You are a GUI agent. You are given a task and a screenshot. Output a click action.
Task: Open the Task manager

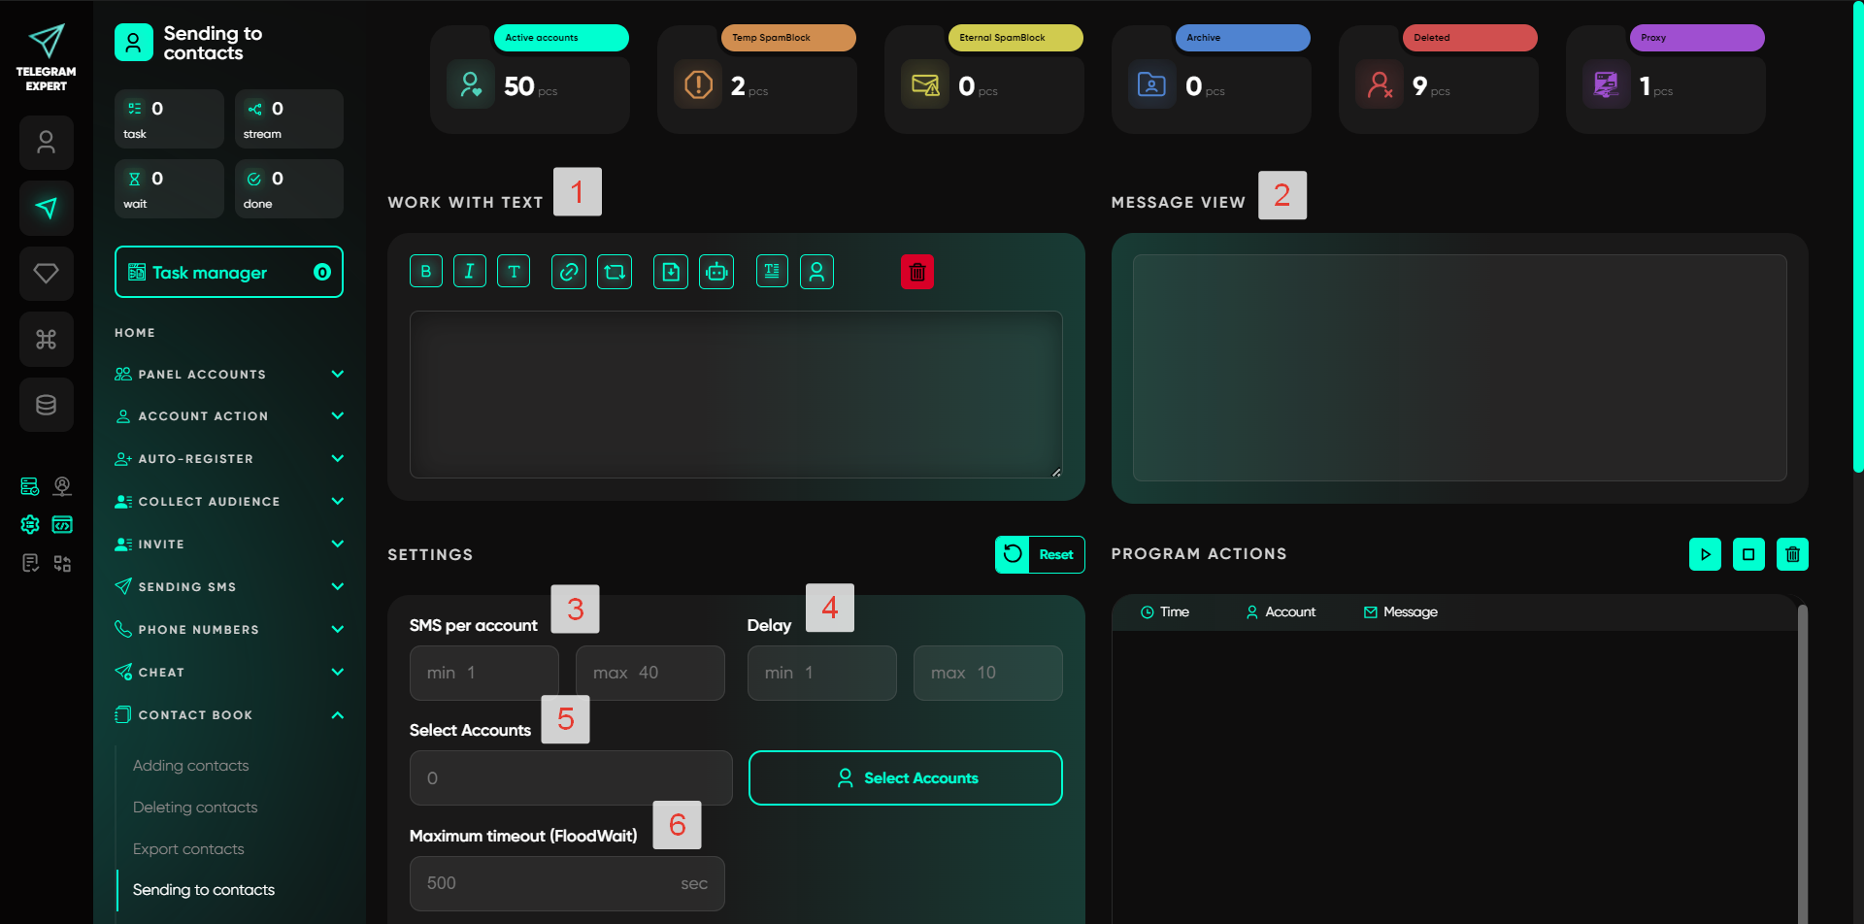click(x=229, y=273)
